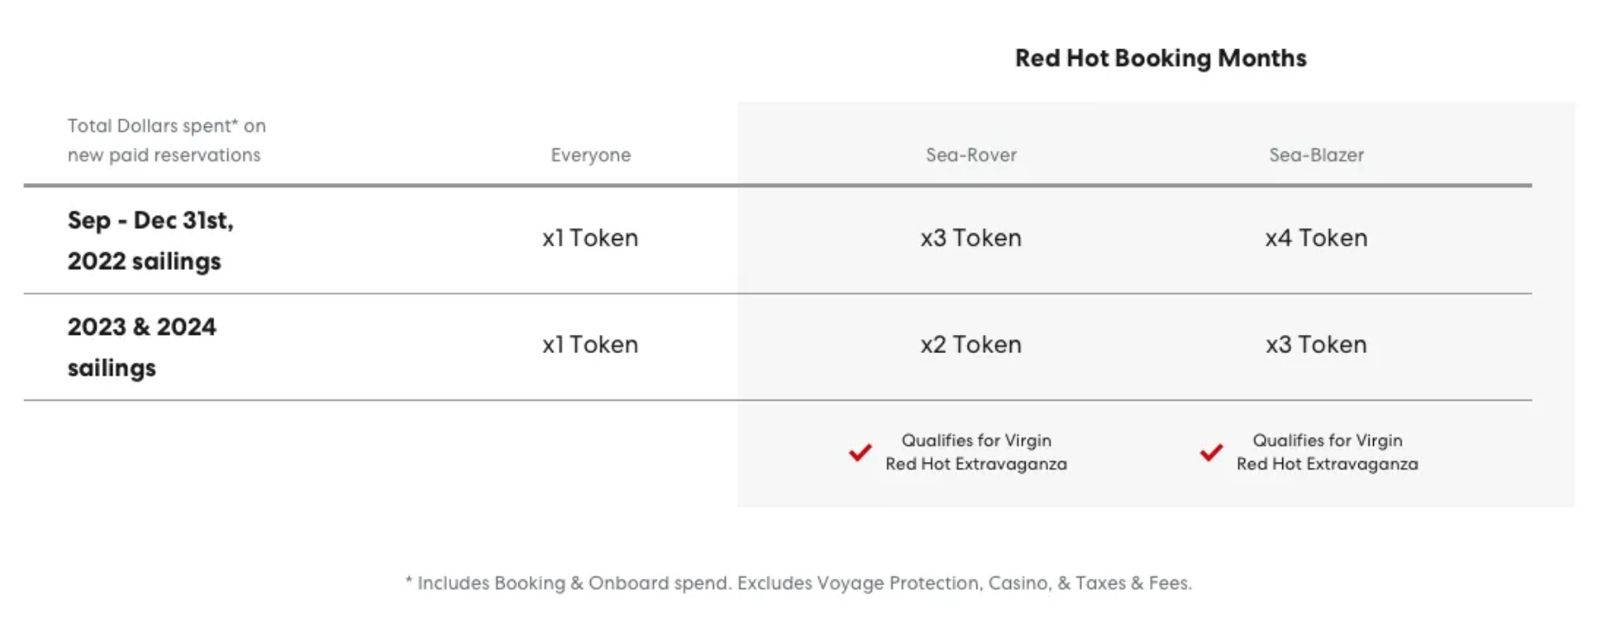Click x3 Token in Sea-Rover column

pyautogui.click(x=970, y=238)
